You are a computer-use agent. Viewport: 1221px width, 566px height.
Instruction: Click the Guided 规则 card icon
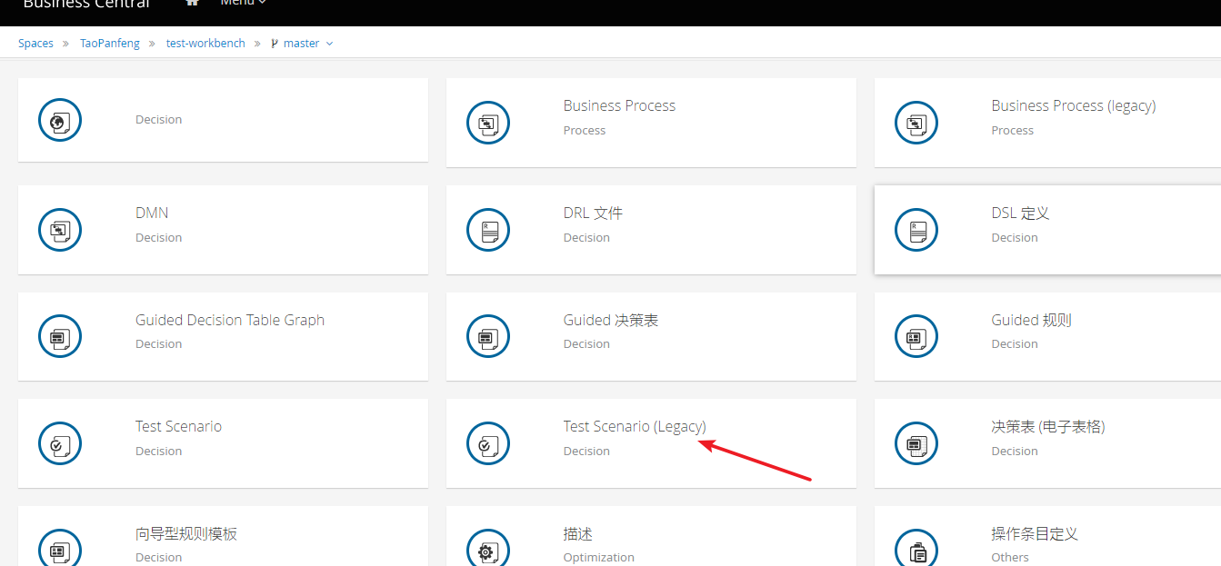tap(916, 336)
